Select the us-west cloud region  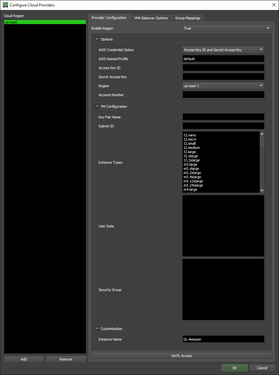45,22
